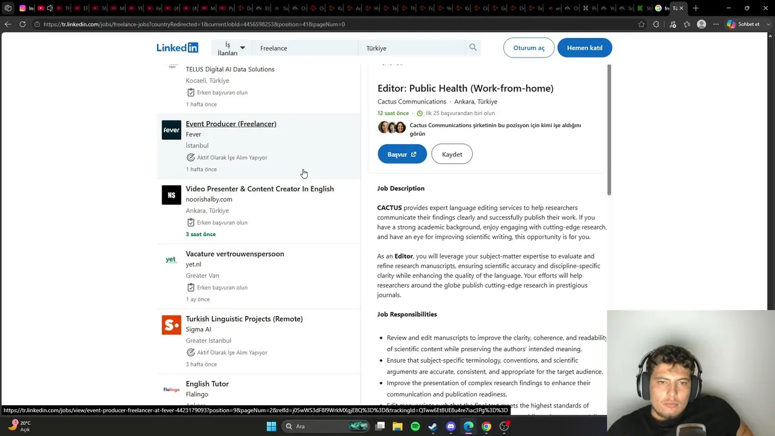The width and height of the screenshot is (775, 436).
Task: Click the job details panel scrollbar
Action: point(609,130)
